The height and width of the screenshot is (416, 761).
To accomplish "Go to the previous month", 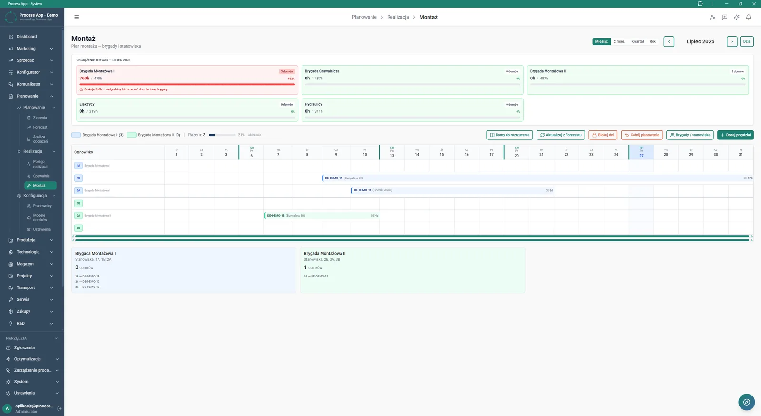I will 669,41.
